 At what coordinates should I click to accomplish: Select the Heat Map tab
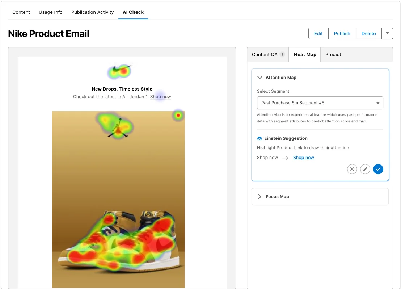305,55
